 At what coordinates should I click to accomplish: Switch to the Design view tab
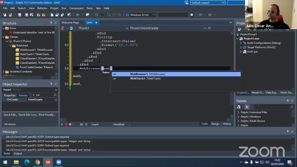tap(215, 124)
